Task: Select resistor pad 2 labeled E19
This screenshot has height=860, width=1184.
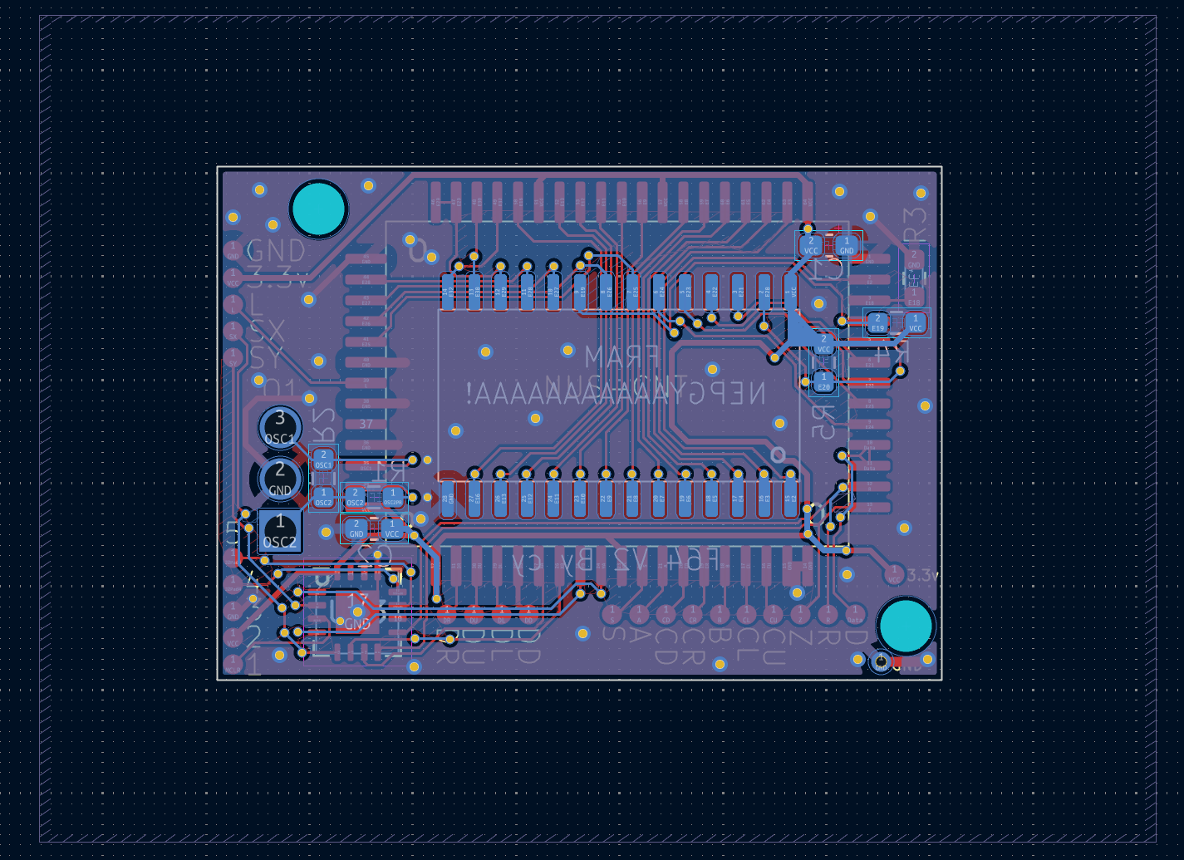Action: (878, 322)
